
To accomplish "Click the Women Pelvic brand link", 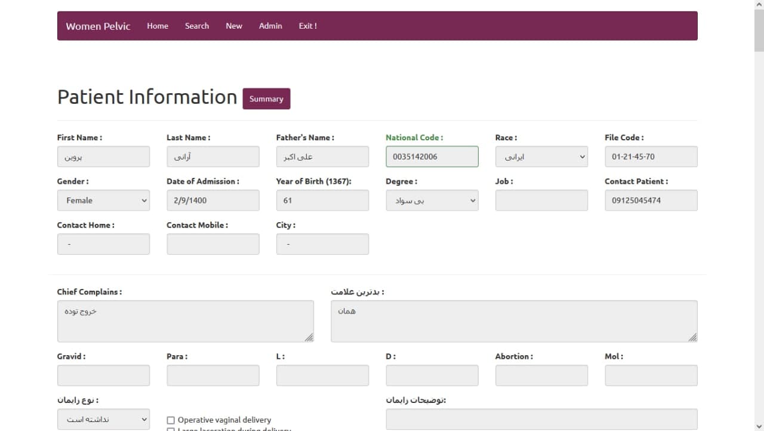I will click(98, 26).
